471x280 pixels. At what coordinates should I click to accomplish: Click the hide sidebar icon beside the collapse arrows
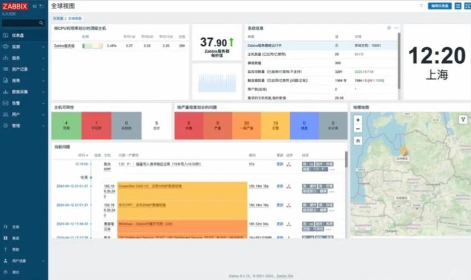[x=42, y=6]
